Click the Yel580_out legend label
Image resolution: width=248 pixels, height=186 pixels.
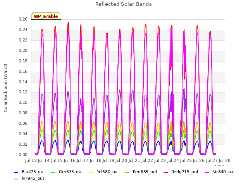click(x=108, y=172)
